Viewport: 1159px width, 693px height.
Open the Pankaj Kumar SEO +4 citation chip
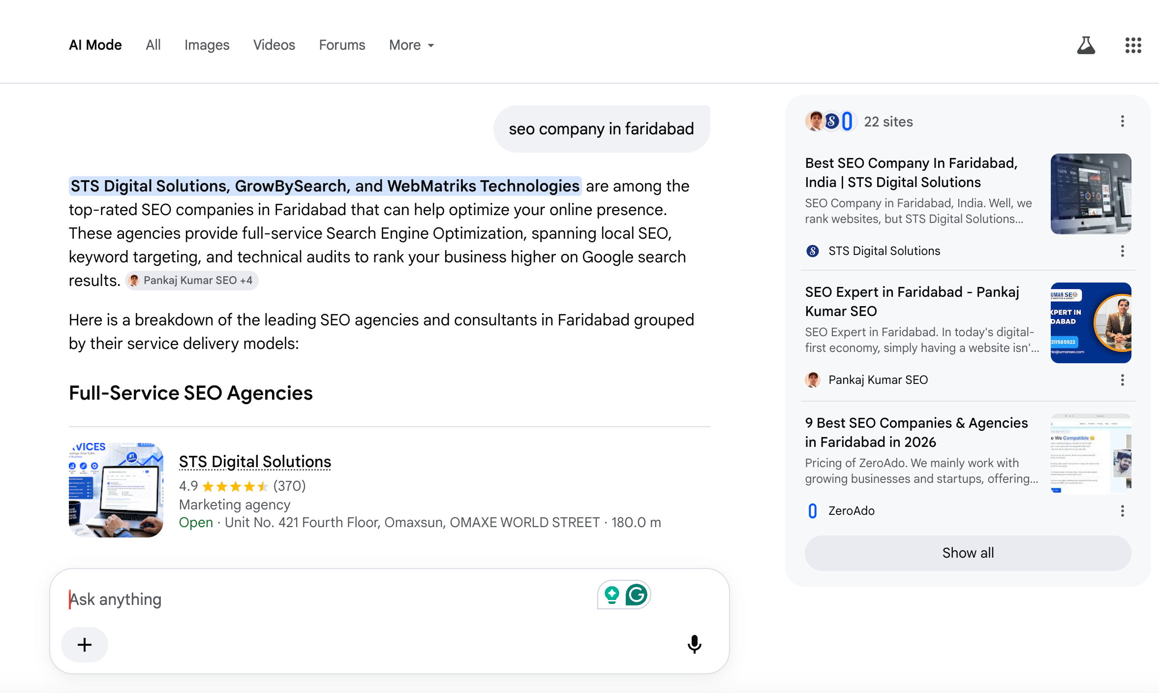pyautogui.click(x=192, y=281)
